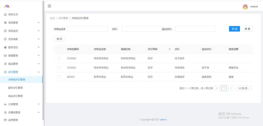Click cell text 位子很多
This screenshot has width=263, height=126.
pyautogui.click(x=179, y=58)
